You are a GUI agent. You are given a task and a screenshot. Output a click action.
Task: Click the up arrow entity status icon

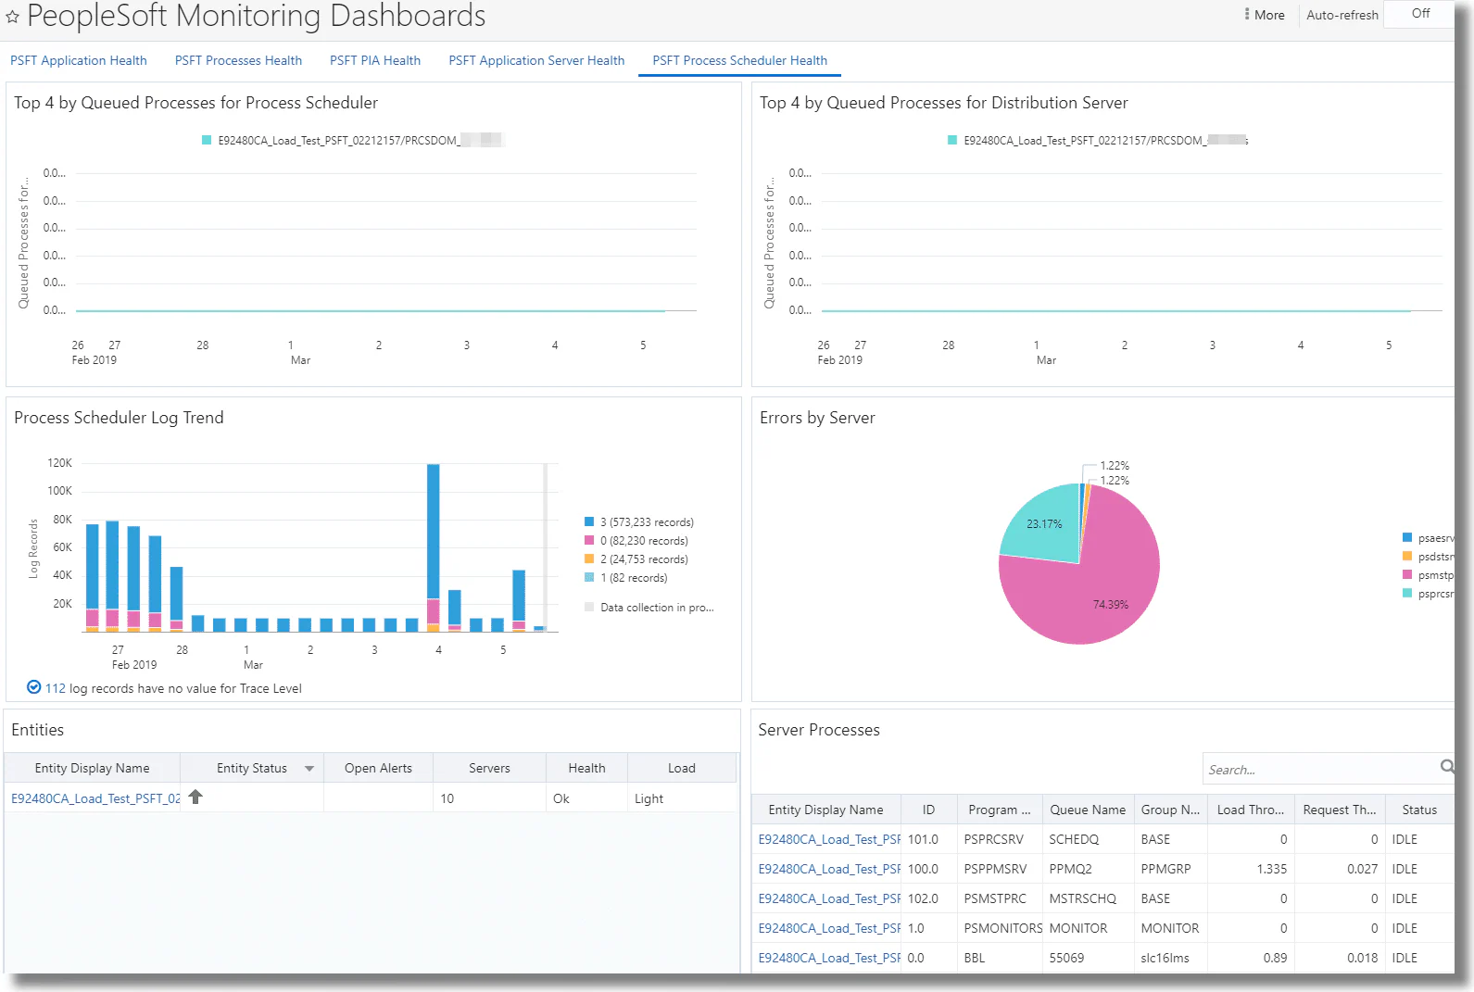click(195, 797)
